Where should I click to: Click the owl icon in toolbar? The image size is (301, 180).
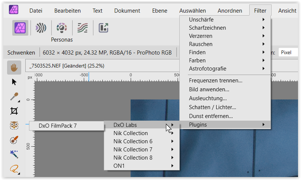tap(14, 125)
